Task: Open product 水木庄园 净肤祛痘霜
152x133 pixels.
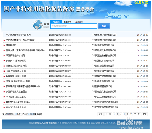Action: pyautogui.click(x=16, y=97)
